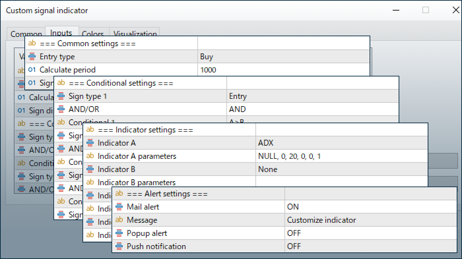The width and height of the screenshot is (462, 259).
Task: Click the string icon beside Common settings
Action: [32, 43]
